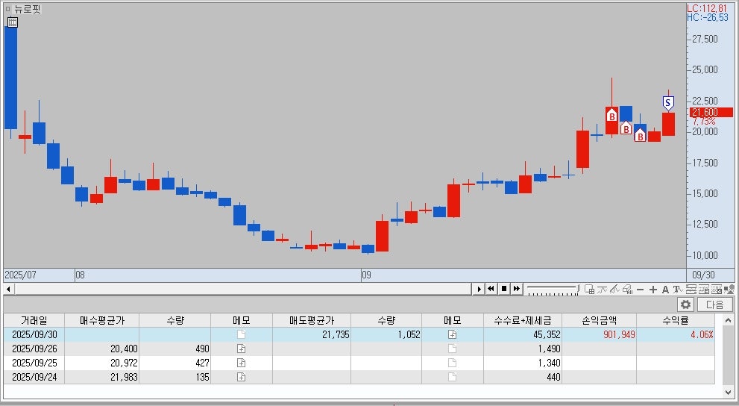Image resolution: width=739 pixels, height=406 pixels.
Task: Click the chart zoom slider track
Action: point(552,288)
